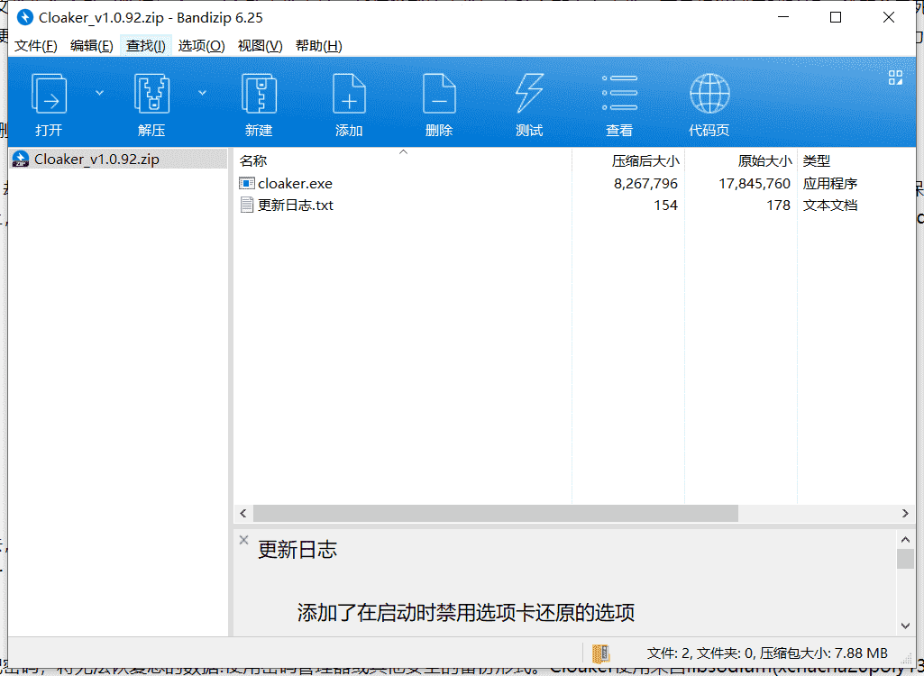Click the 应用程序 type cell

tap(829, 183)
